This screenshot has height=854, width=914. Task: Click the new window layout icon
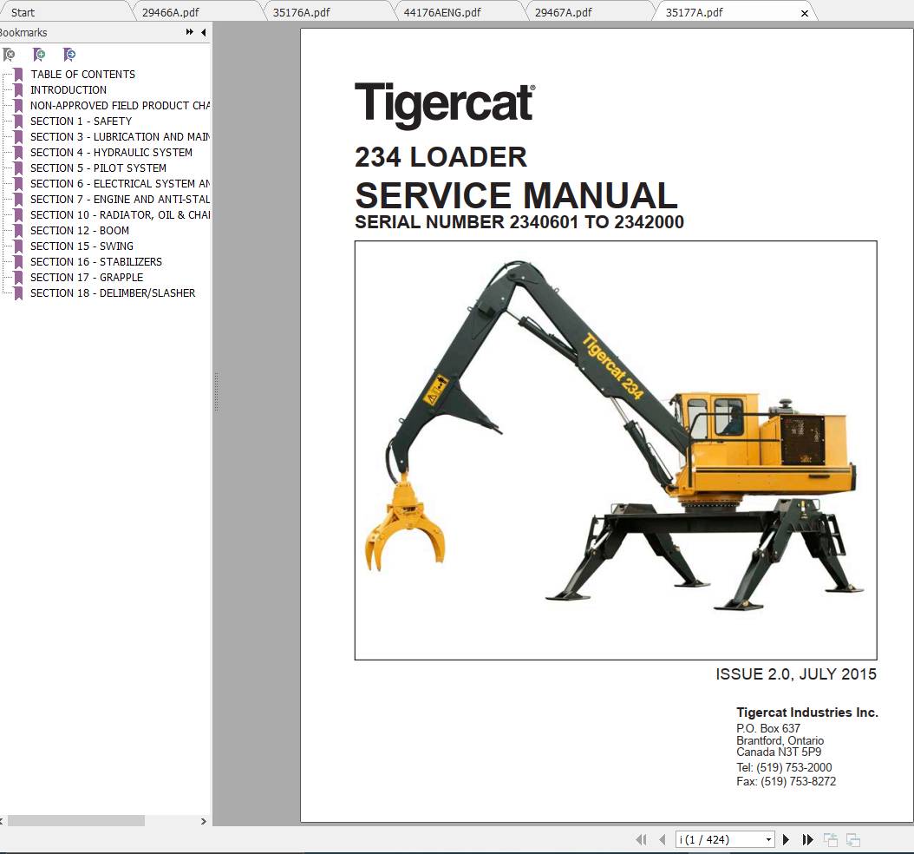tap(830, 839)
